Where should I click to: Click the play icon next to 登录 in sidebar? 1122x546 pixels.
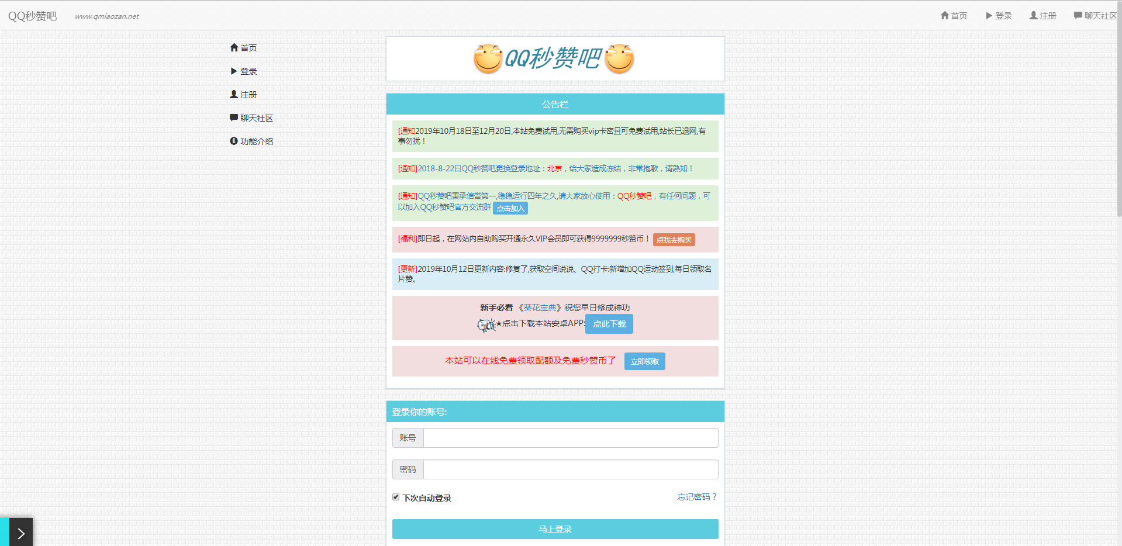pyautogui.click(x=234, y=71)
